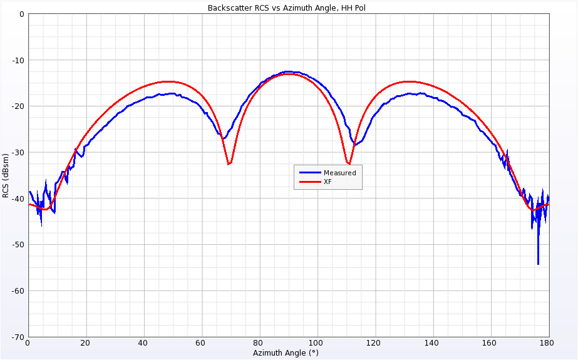Click the y-axis tick label '-40'
Image resolution: width=578 pixels, height=360 pixels.
point(19,198)
